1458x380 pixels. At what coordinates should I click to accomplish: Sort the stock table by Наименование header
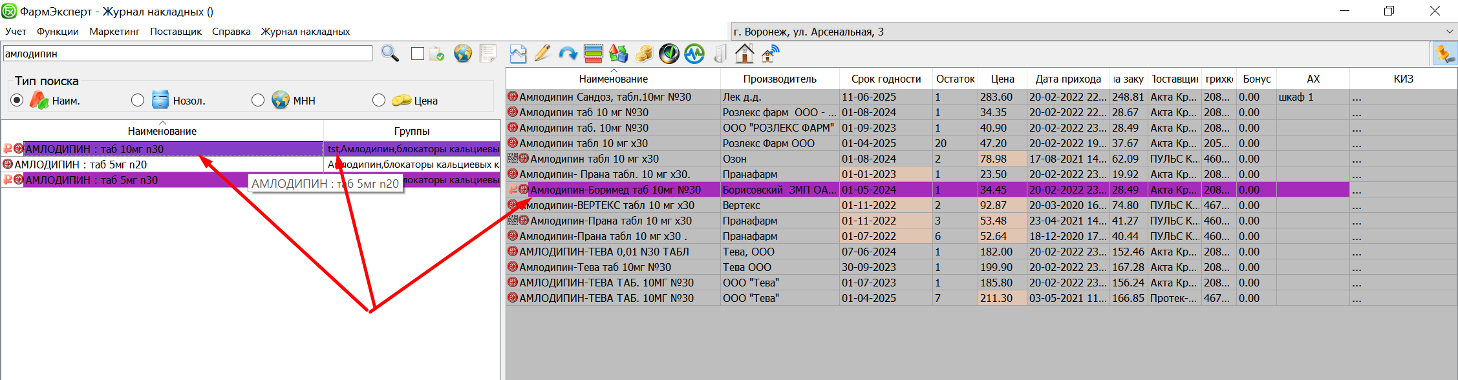(613, 79)
